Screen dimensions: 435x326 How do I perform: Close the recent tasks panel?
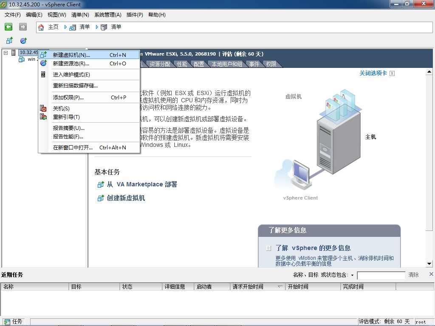(431, 274)
